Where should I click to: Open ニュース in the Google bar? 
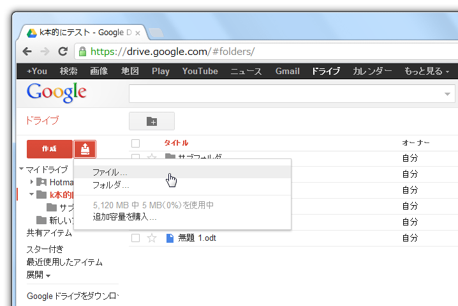tap(246, 71)
